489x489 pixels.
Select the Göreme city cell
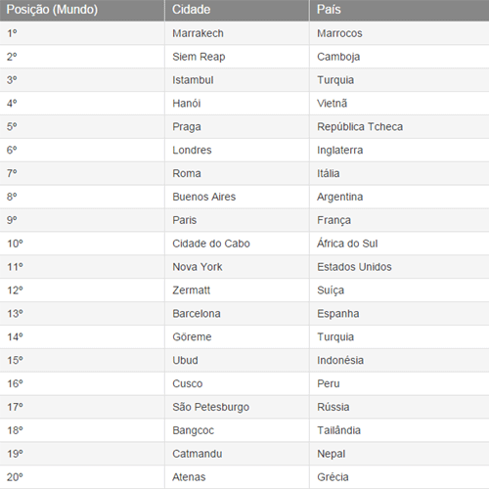click(x=237, y=336)
